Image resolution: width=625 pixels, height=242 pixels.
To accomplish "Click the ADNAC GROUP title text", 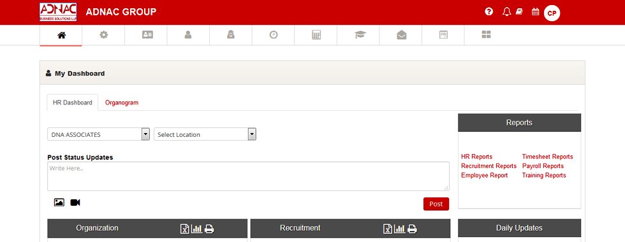I will (121, 12).
